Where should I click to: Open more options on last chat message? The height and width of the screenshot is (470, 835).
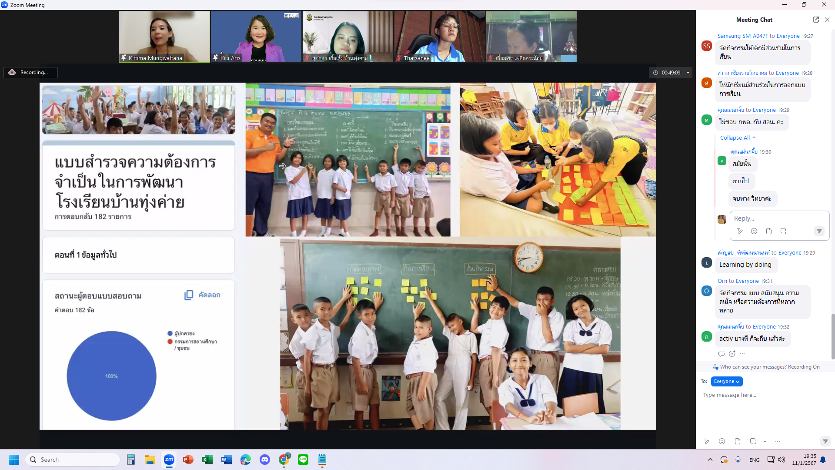(x=742, y=354)
